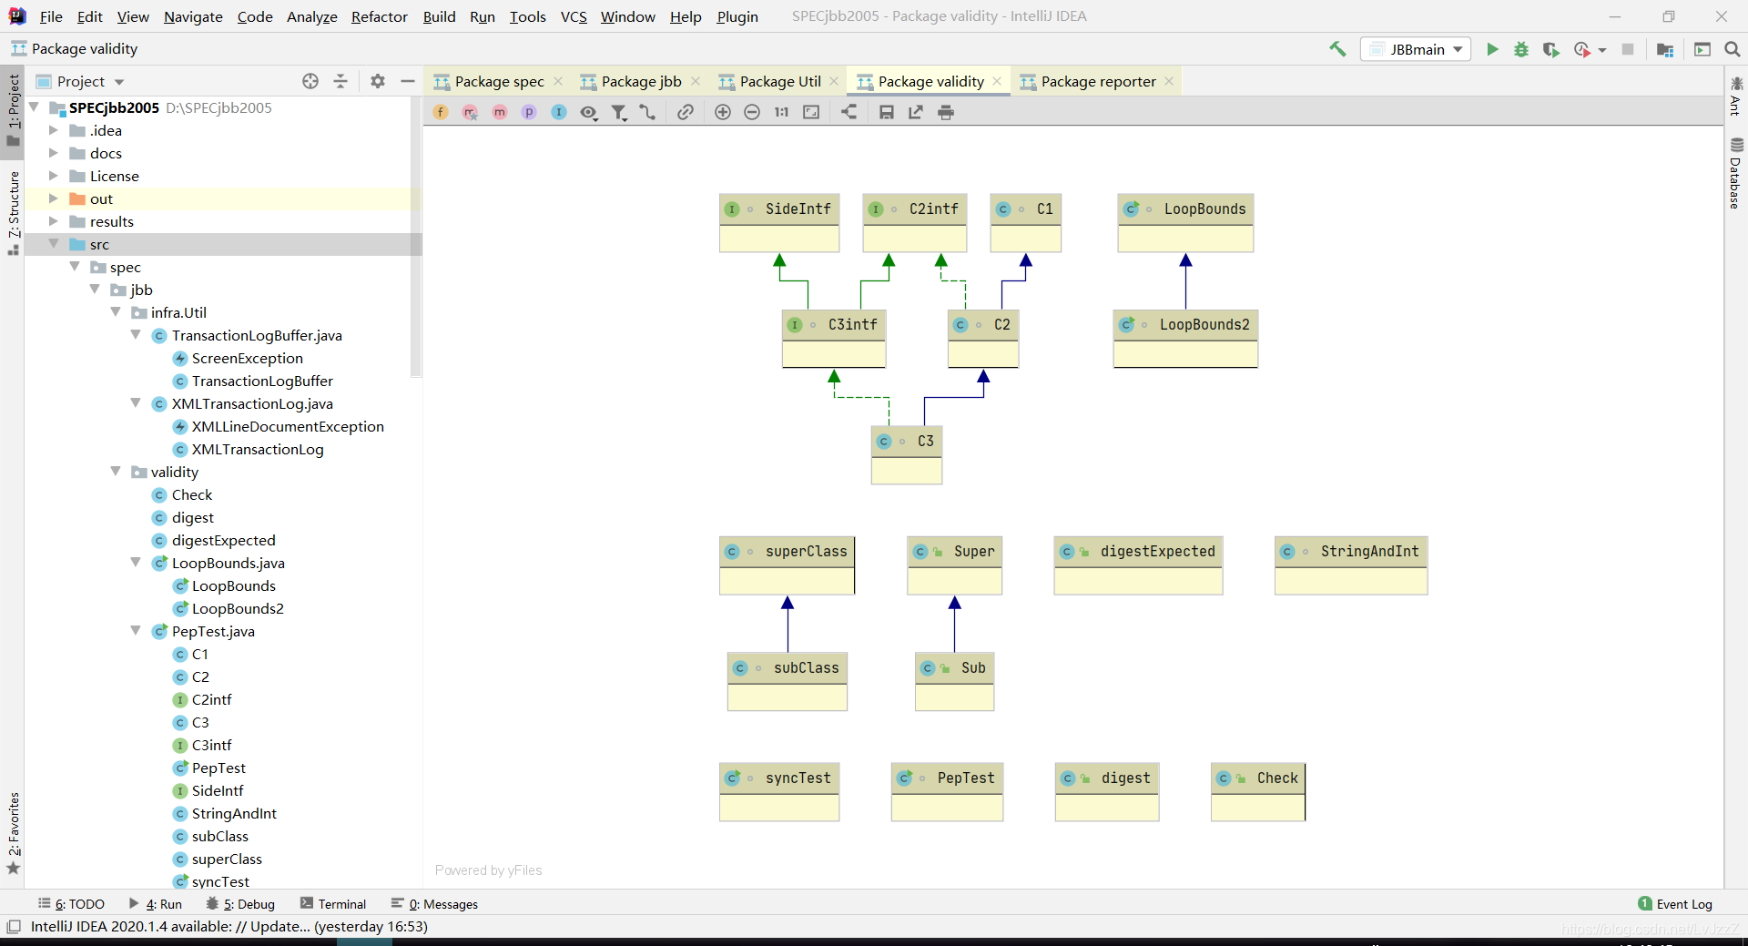
Task: Open the Event Log
Action: tap(1675, 904)
